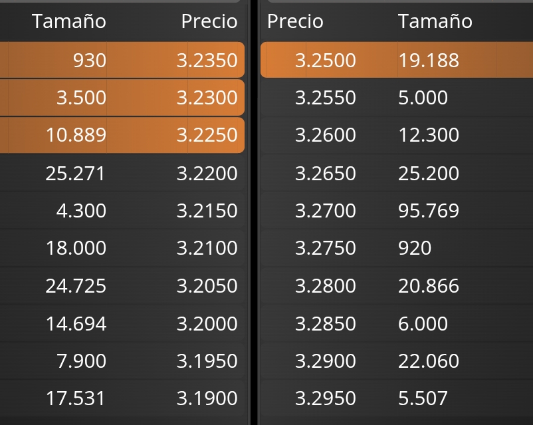Click the ask-side Precio column header
The image size is (533, 425).
[295, 21]
